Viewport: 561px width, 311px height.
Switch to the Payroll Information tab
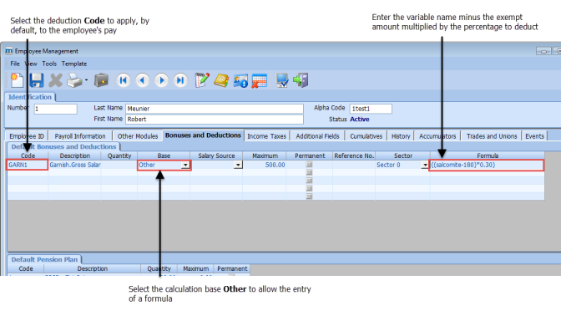(80, 136)
